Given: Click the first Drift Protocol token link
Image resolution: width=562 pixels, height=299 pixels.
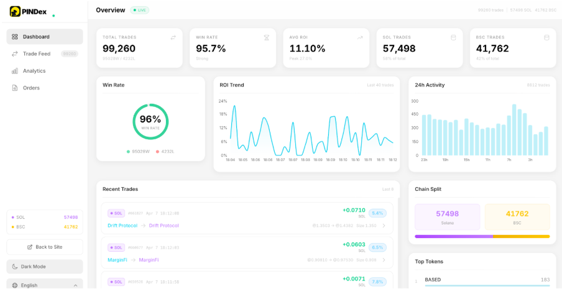Looking at the screenshot, I should 122,226.
